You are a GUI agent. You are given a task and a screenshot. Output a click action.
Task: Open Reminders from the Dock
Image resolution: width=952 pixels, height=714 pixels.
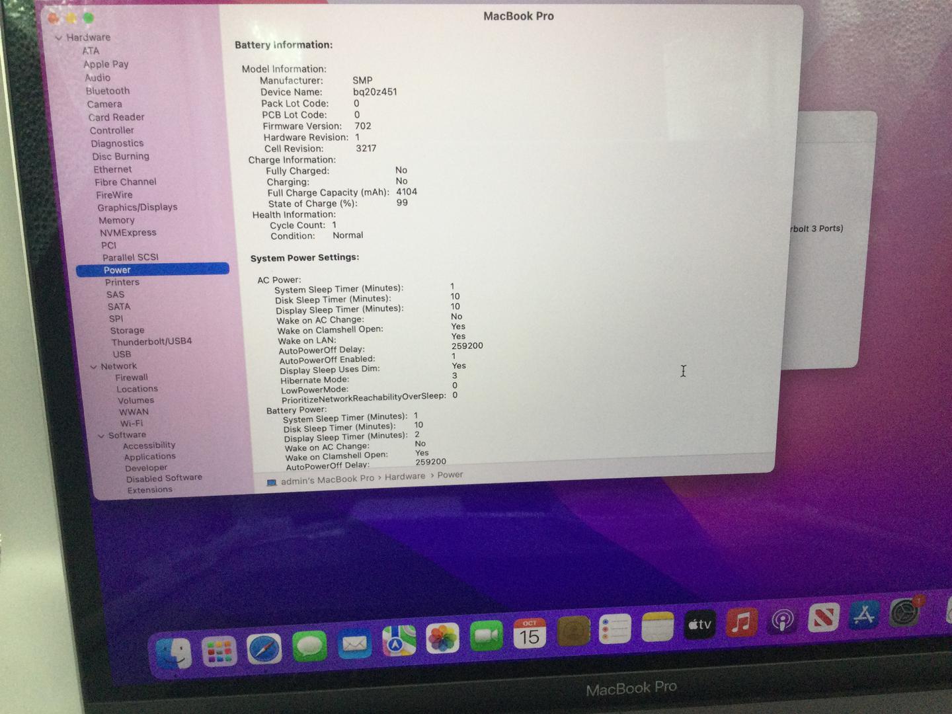615,629
